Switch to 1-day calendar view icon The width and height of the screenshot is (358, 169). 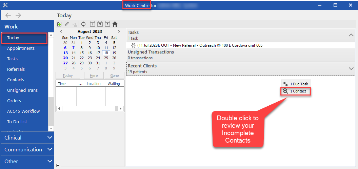click(x=92, y=24)
